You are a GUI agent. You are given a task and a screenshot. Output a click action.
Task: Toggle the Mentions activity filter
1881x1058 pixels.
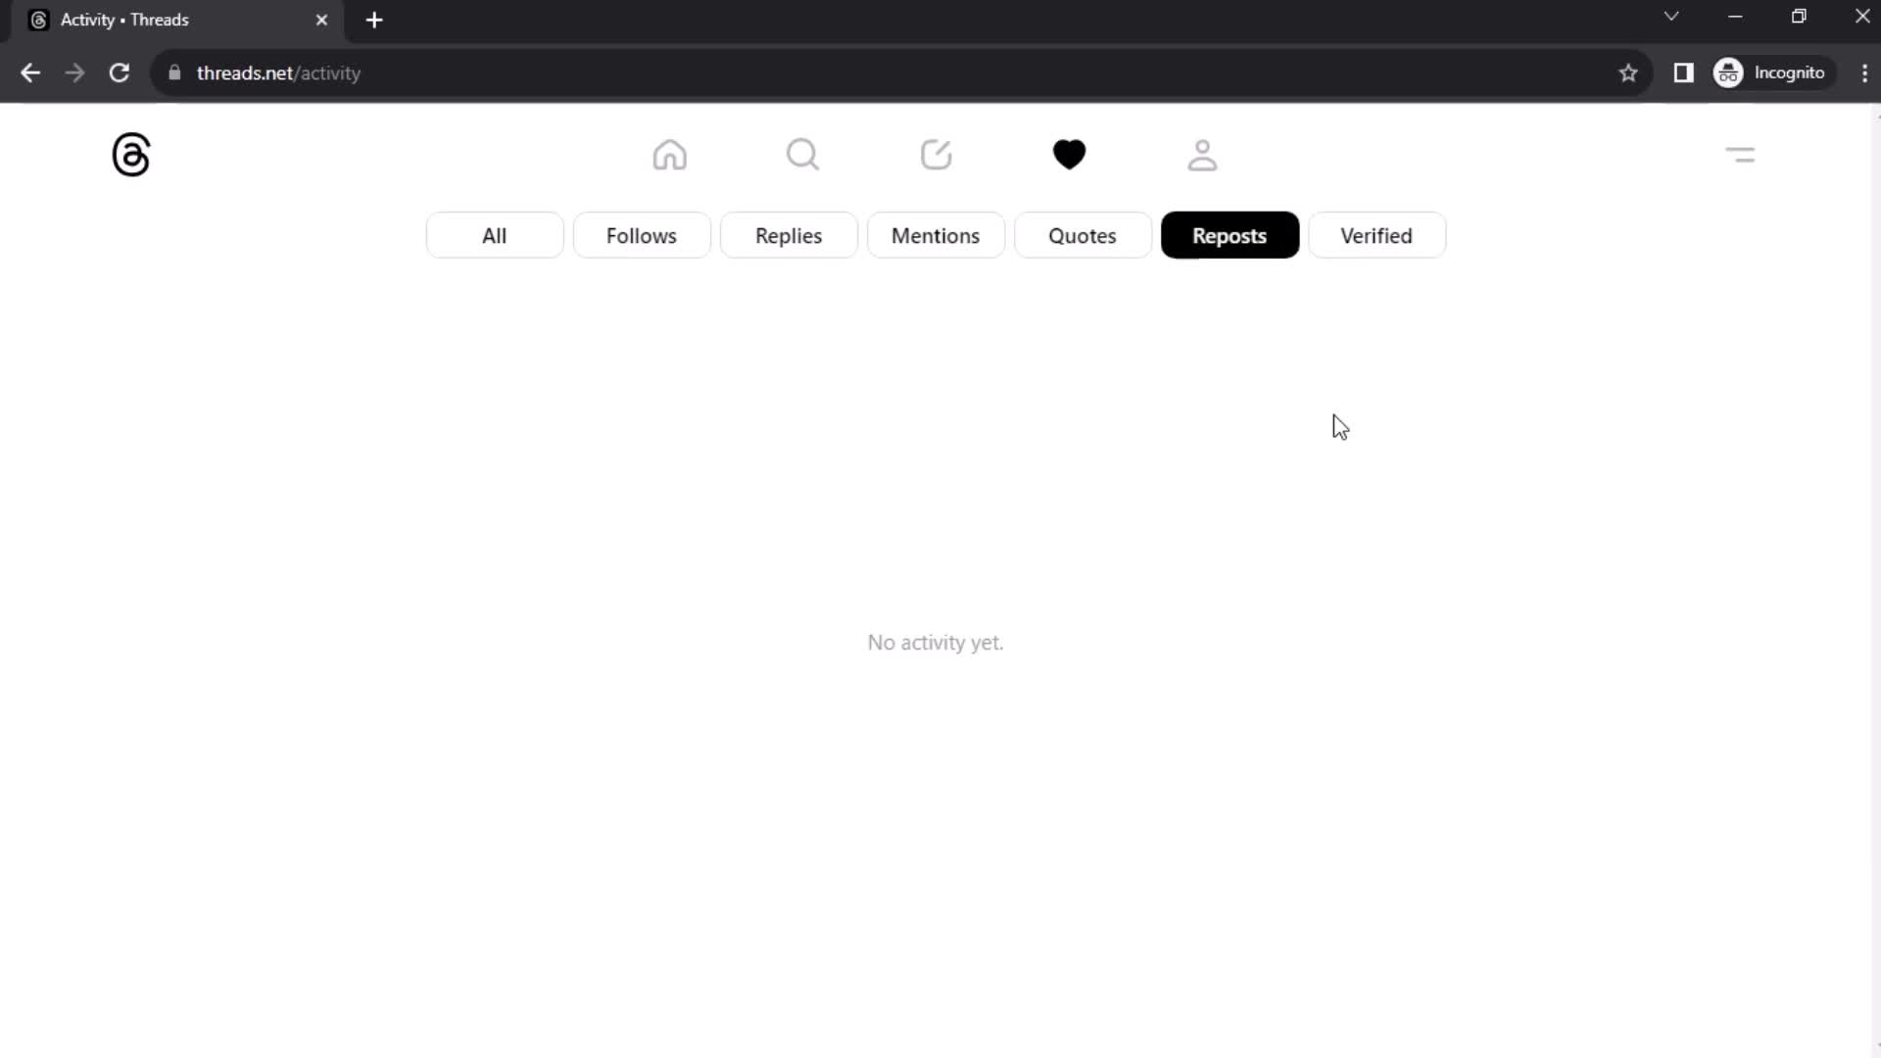pos(934,235)
